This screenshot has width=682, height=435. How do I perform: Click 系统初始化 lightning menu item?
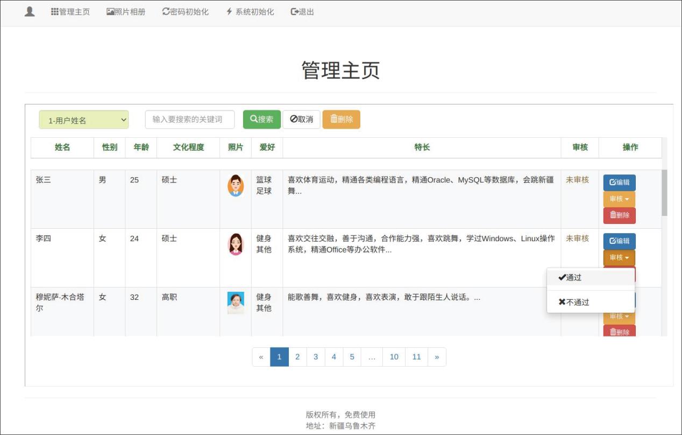[250, 12]
